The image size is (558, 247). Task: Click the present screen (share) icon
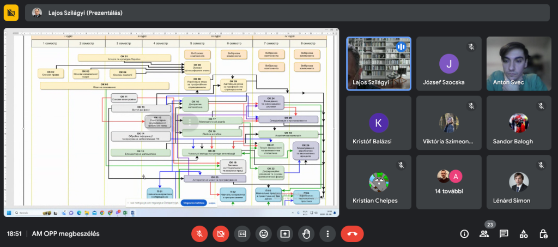(x=285, y=233)
